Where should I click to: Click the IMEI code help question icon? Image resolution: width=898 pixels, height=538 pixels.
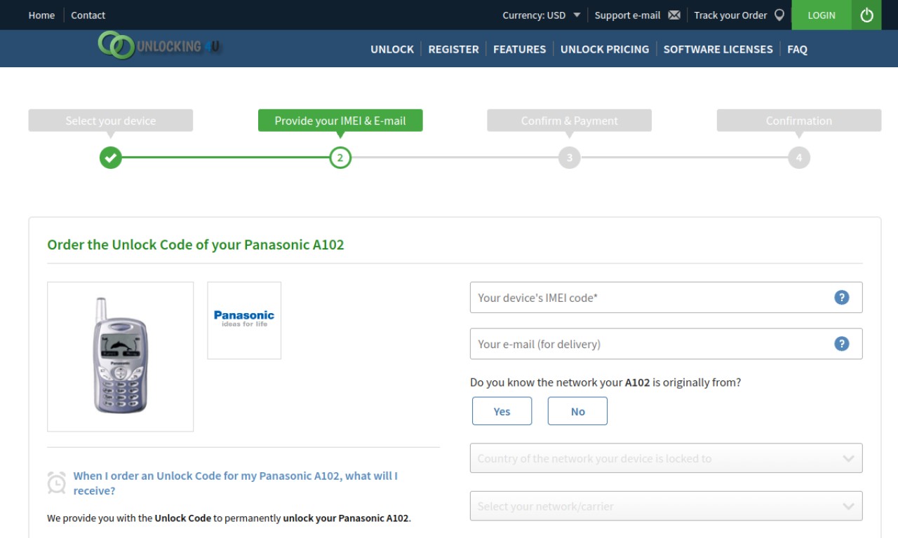841,297
